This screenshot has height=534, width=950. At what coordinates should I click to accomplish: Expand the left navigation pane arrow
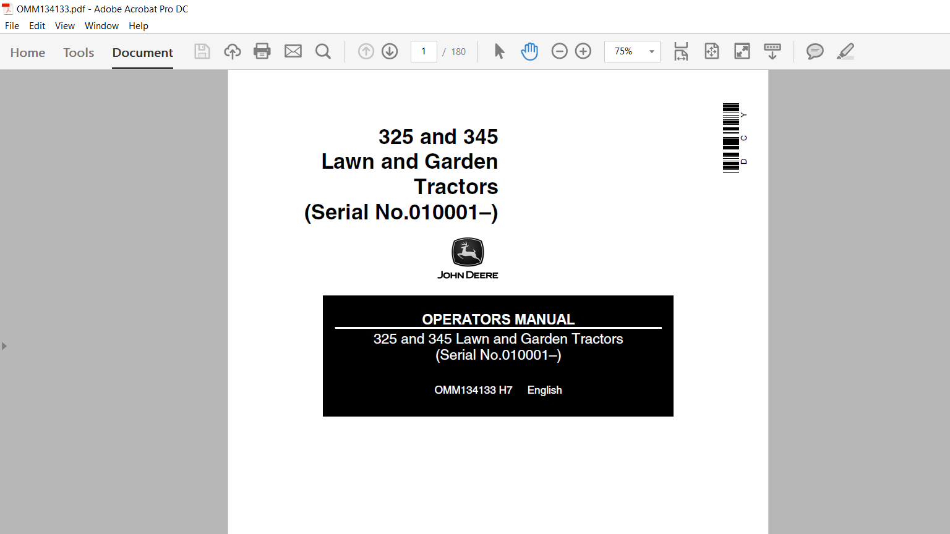coord(4,346)
